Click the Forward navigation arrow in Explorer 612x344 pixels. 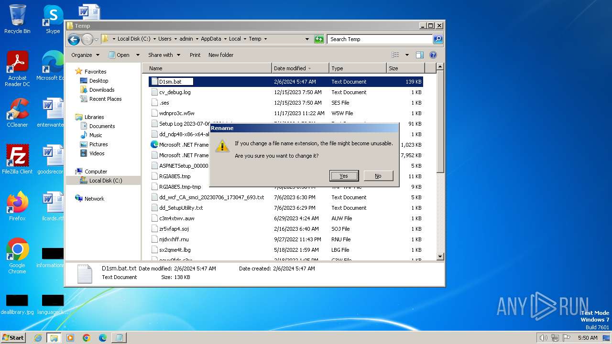click(x=87, y=39)
